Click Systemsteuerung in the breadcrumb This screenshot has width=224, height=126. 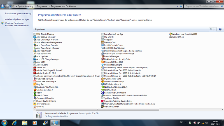pos(25,6)
